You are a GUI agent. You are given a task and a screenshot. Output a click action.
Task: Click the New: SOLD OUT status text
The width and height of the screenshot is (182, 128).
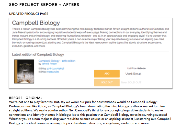[131, 82]
